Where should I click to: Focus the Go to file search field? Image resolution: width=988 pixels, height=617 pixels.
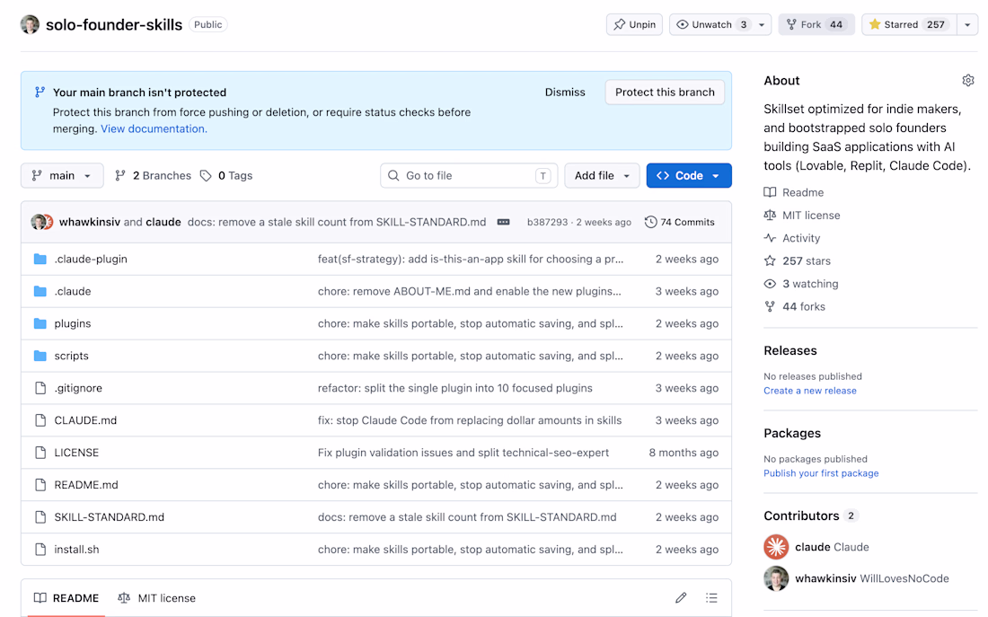(x=469, y=175)
